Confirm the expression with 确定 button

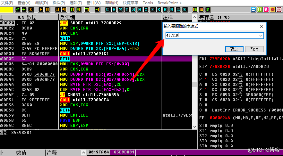234,49
